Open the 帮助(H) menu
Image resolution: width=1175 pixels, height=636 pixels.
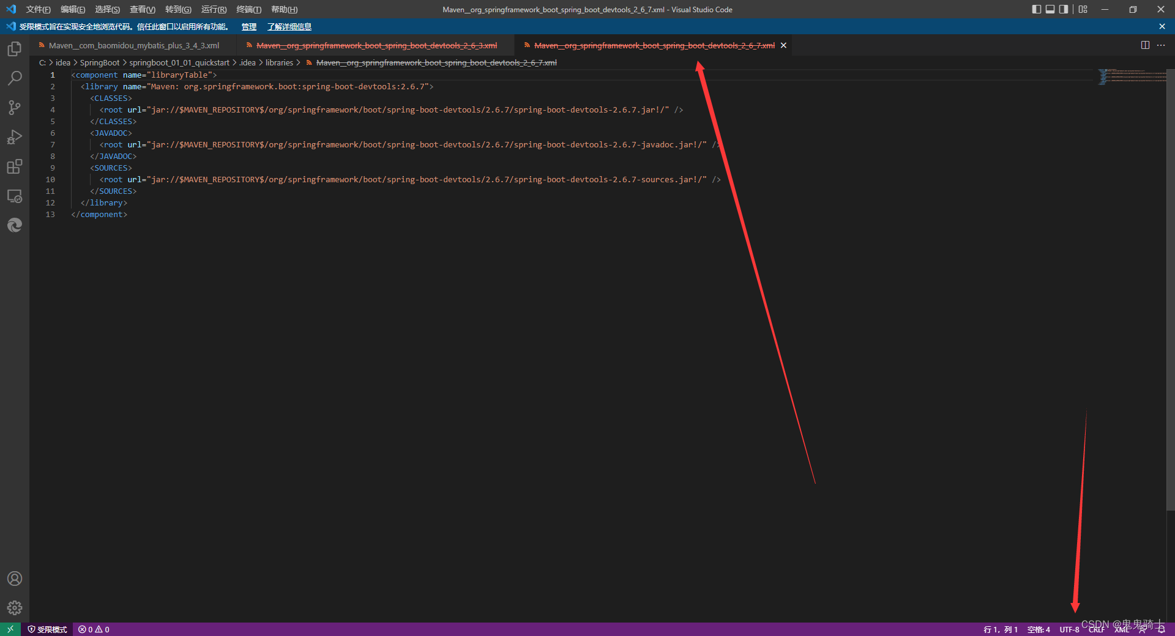pyautogui.click(x=284, y=9)
